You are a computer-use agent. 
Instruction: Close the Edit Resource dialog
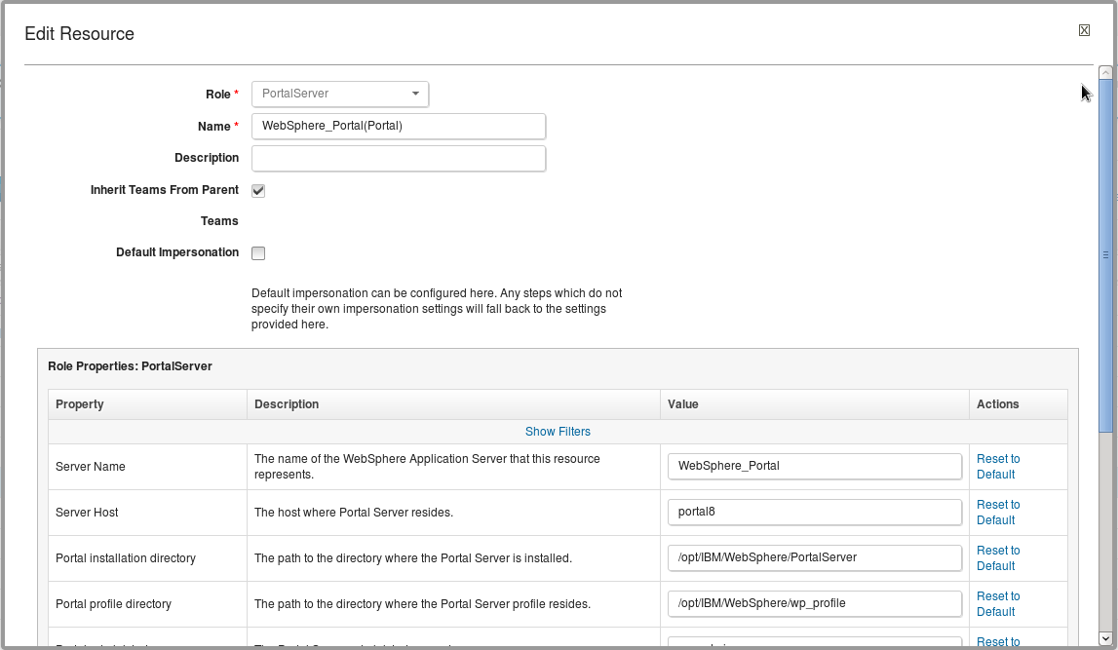(1084, 30)
